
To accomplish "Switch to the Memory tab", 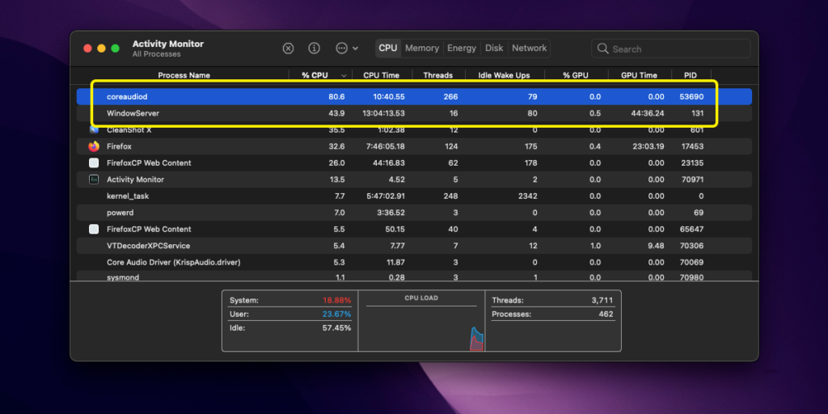I will pyautogui.click(x=422, y=48).
